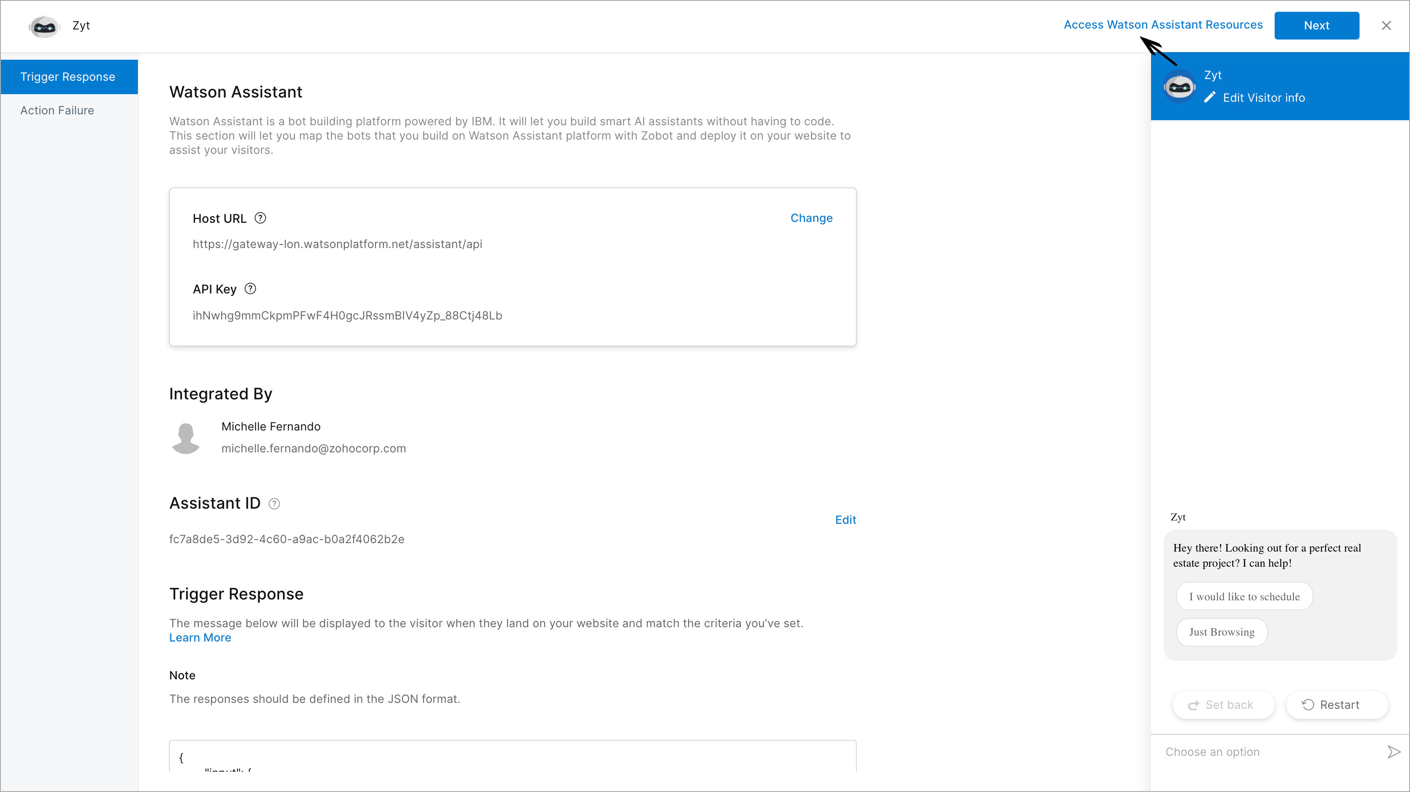The width and height of the screenshot is (1410, 792).
Task: Switch to the Action Failure tab
Action: coord(57,110)
